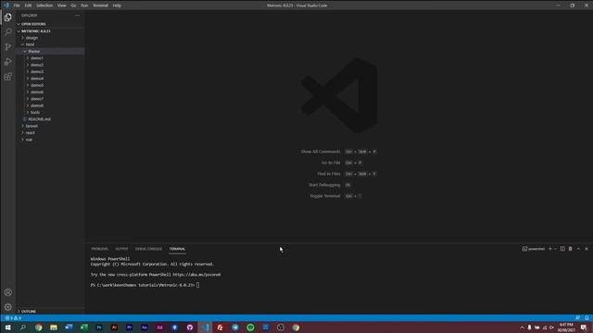Maximize the panel with up chevron

578,249
